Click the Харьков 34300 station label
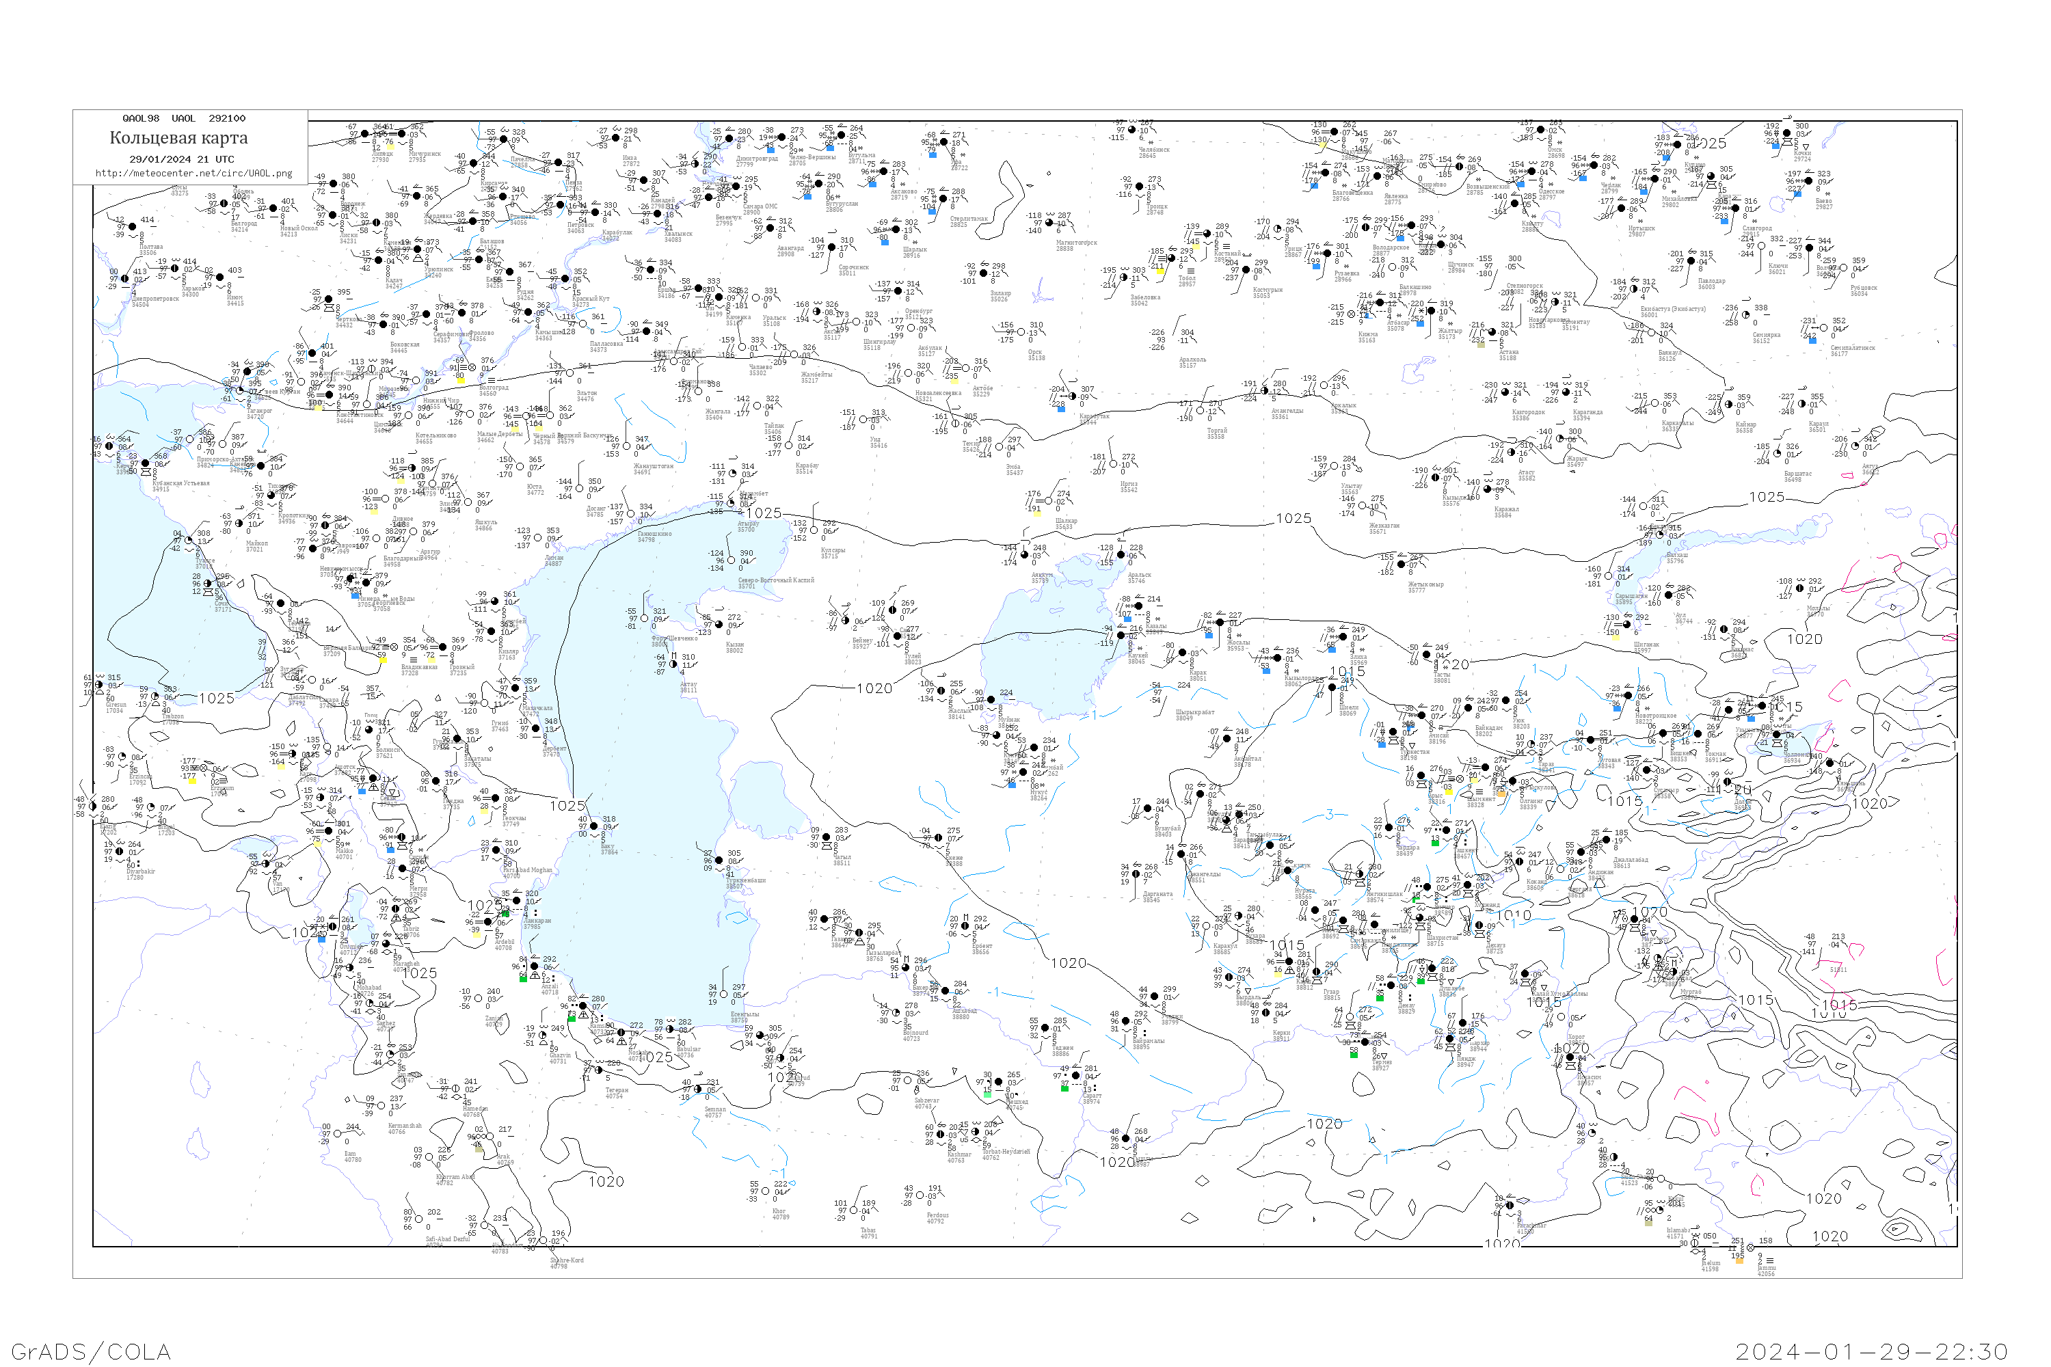The width and height of the screenshot is (2051, 1367). point(192,291)
